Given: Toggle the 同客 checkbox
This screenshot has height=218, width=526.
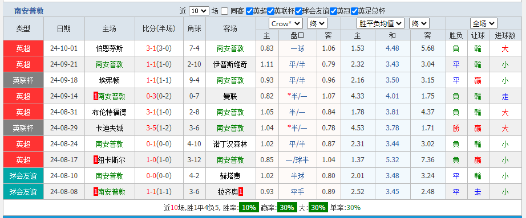Looking at the screenshot, I should pos(224,11).
